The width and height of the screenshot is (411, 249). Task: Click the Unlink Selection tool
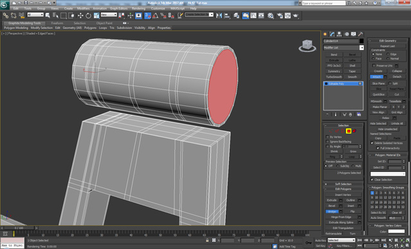(x=14, y=15)
